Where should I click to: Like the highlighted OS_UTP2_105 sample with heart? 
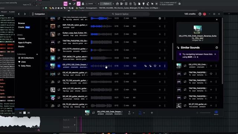pyautogui.click(x=155, y=66)
